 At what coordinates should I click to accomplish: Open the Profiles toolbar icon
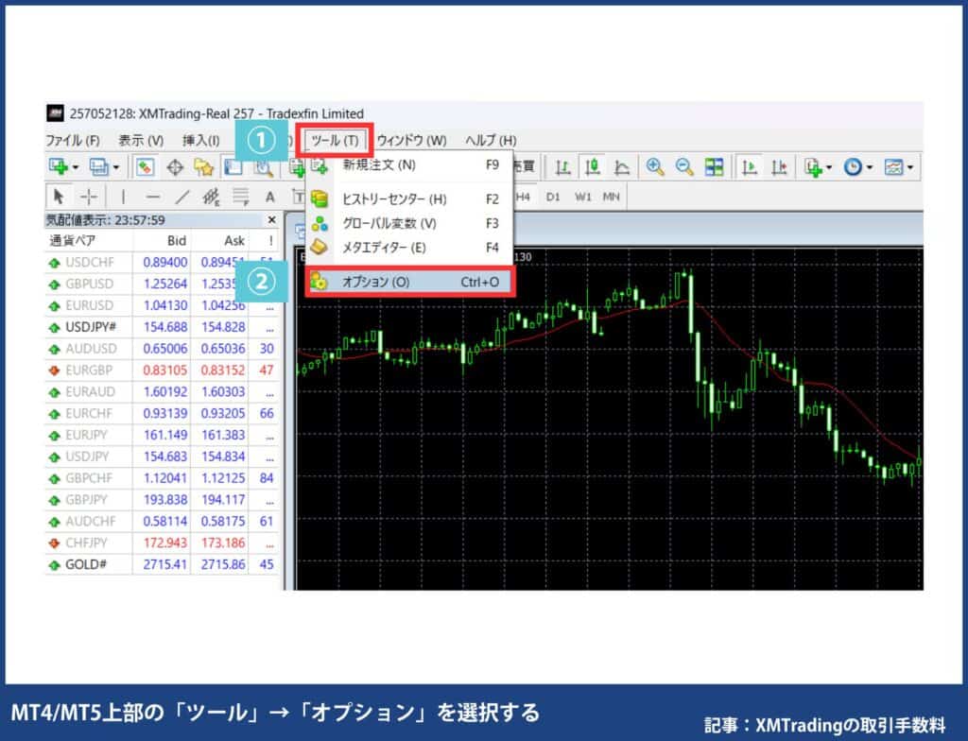(x=98, y=166)
